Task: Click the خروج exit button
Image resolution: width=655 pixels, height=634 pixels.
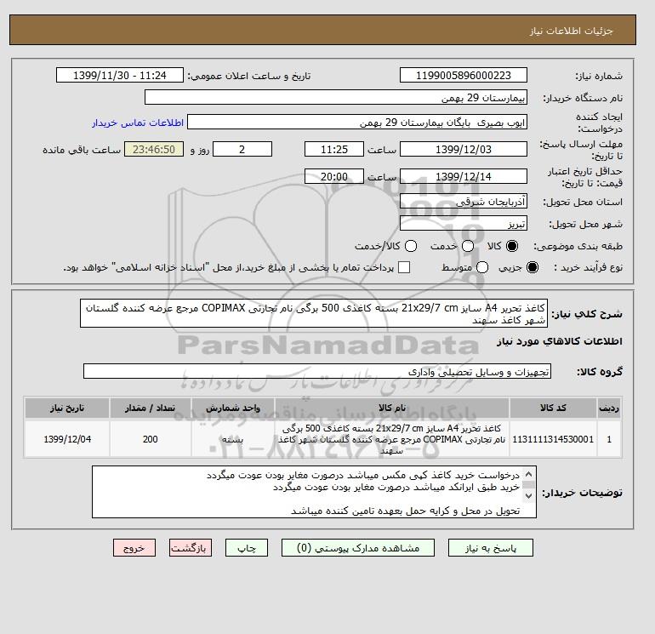Action: coord(134,548)
